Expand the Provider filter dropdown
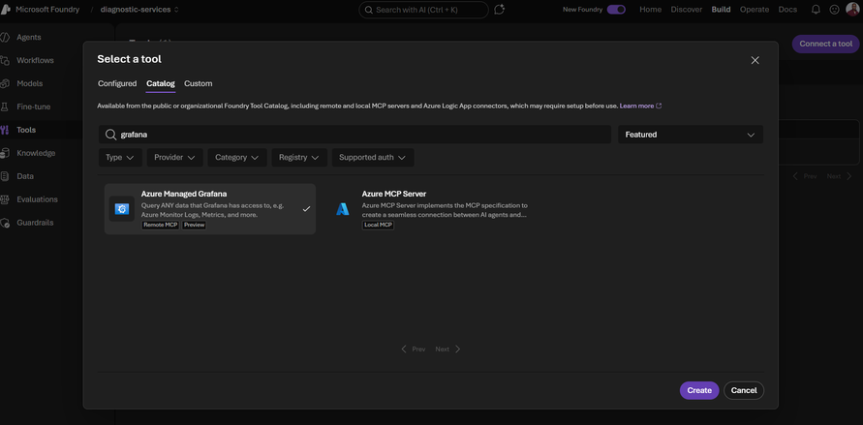The image size is (863, 425). (x=175, y=157)
